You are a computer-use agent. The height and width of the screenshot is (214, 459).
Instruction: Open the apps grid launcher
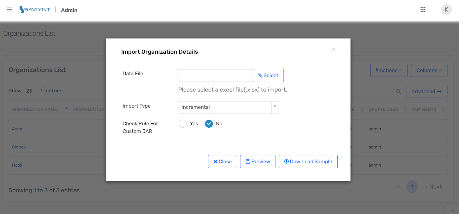click(423, 9)
